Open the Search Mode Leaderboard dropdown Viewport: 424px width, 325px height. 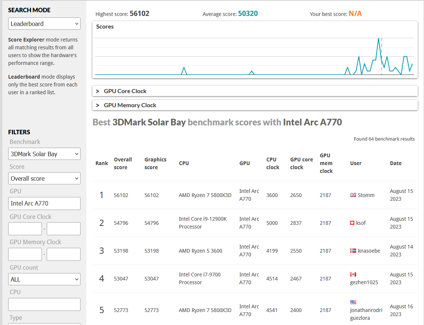[45, 24]
